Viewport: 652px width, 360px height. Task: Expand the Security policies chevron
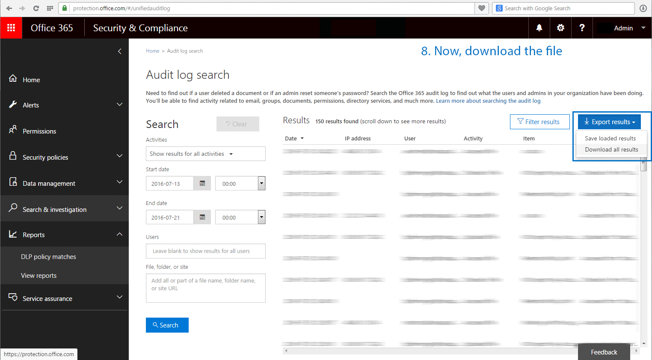pos(120,156)
